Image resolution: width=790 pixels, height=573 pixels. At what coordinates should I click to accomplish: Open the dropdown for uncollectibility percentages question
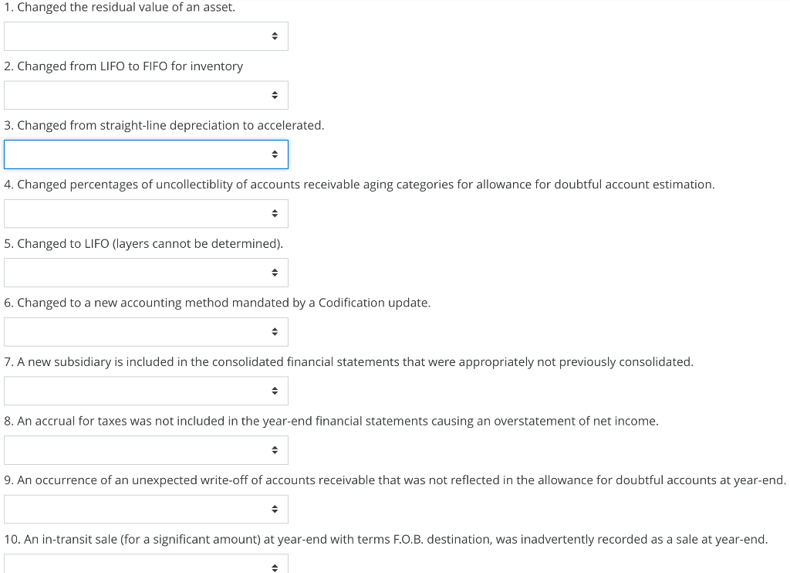coord(146,213)
